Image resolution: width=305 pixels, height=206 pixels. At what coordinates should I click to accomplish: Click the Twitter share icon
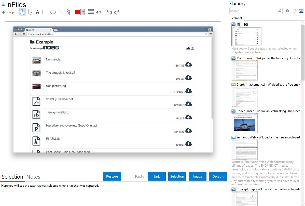pyautogui.click(x=49, y=48)
